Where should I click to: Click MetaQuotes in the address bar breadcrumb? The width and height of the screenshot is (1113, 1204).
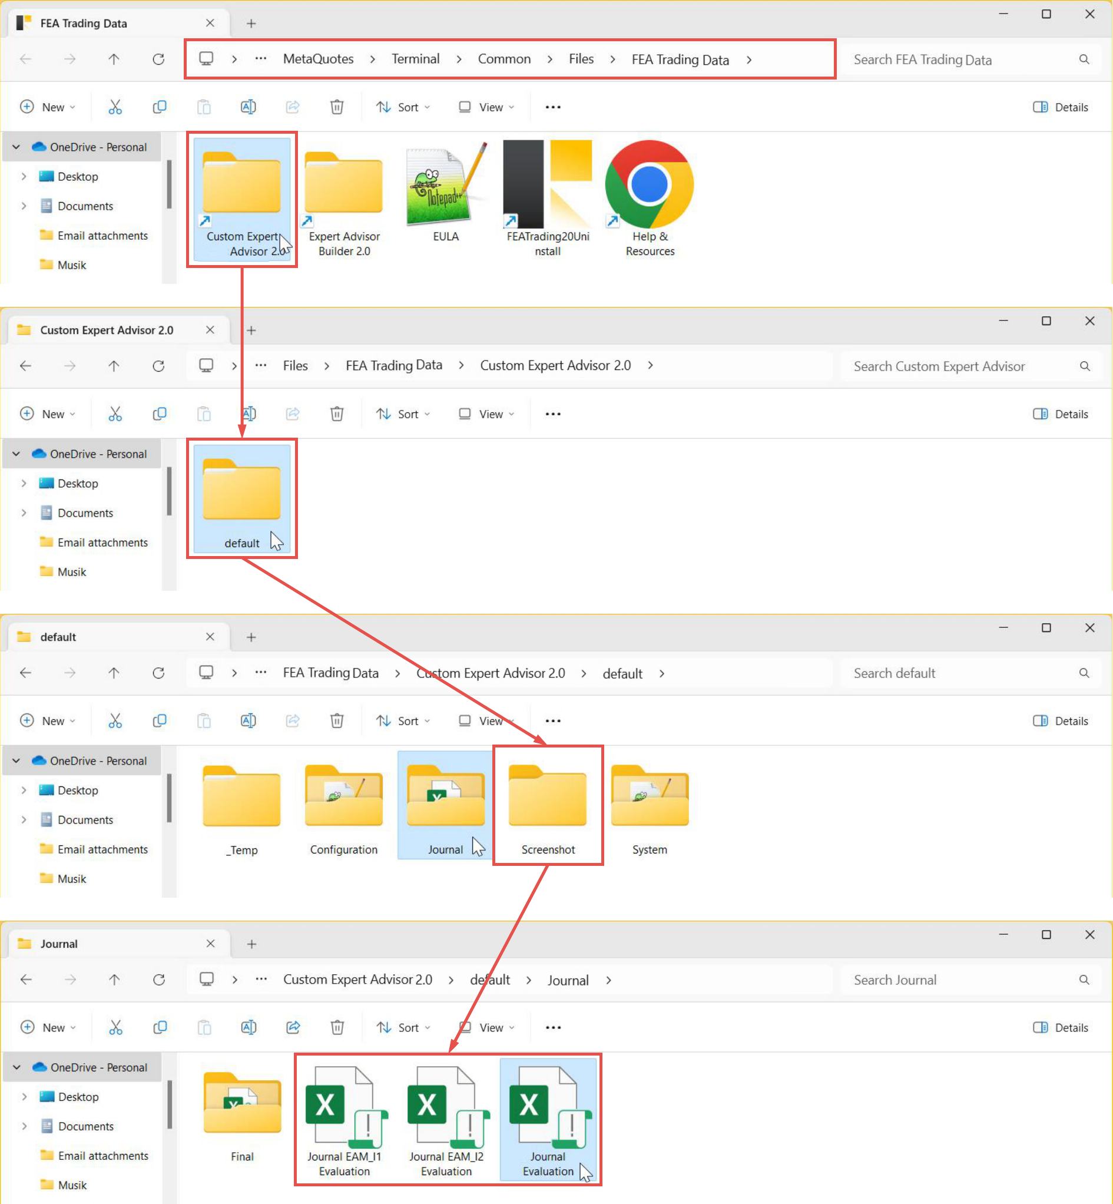tap(318, 59)
